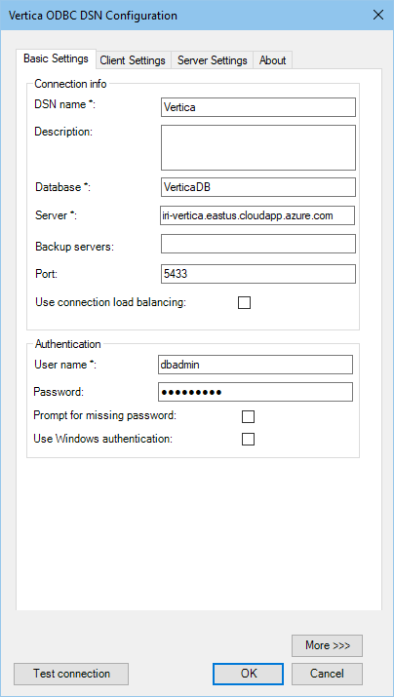
Task: Check Prompt for missing password
Action: [248, 416]
